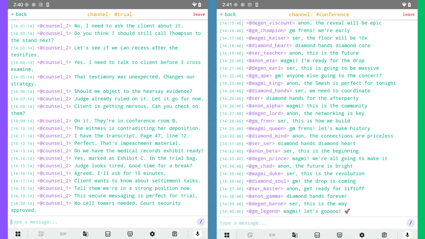Select message "I have the transcript. Page 47, line 12."
This screenshot has height=239, width=425.
[x=131, y=136]
